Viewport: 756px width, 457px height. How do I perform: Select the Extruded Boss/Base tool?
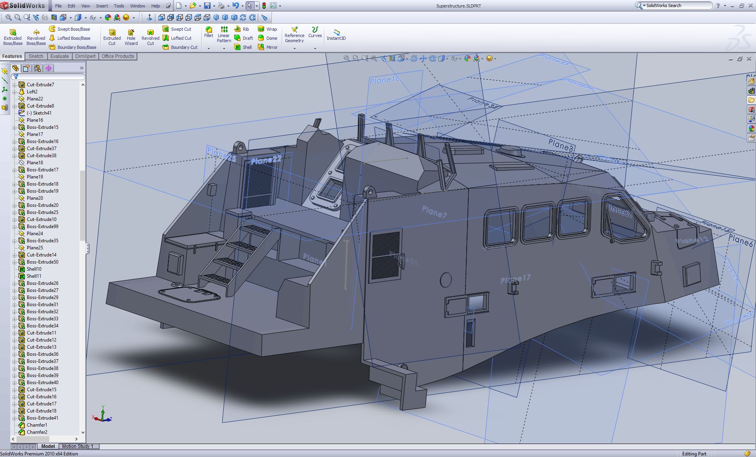[13, 37]
